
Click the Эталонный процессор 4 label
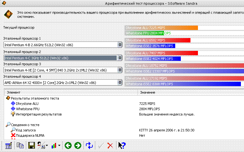click(x=22, y=76)
